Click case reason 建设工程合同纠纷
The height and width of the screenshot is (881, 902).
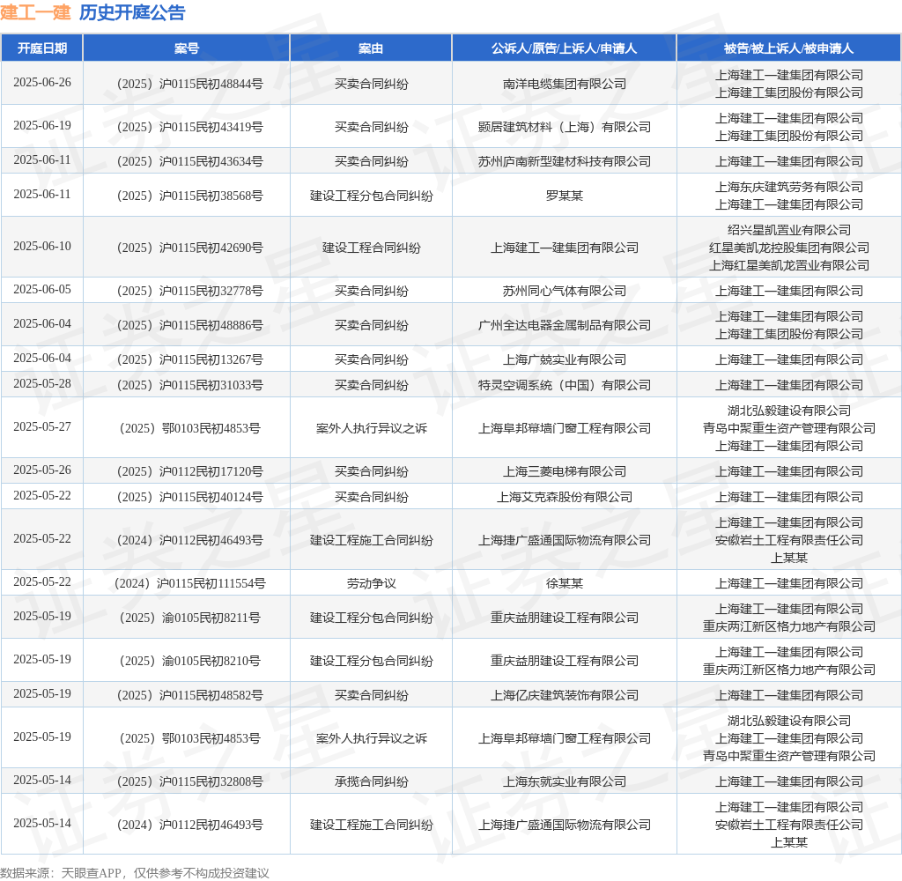point(371,248)
